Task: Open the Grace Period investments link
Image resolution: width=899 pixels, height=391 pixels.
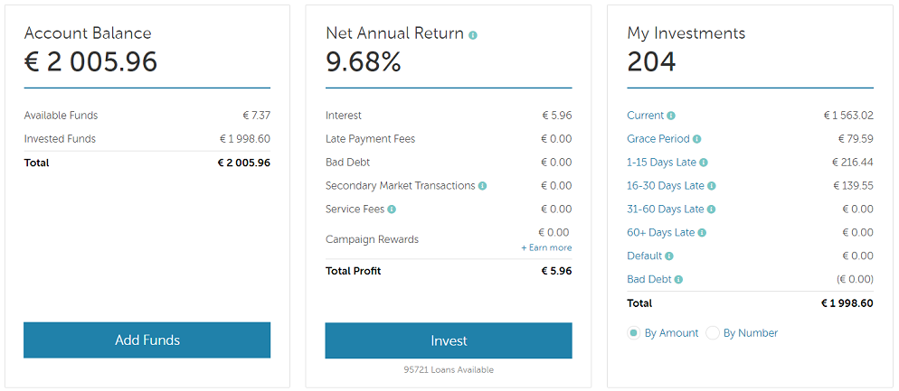Action: [658, 139]
